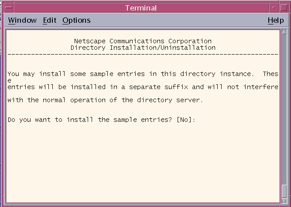Click the scrollbar thumb near the bottom

[x=284, y=192]
